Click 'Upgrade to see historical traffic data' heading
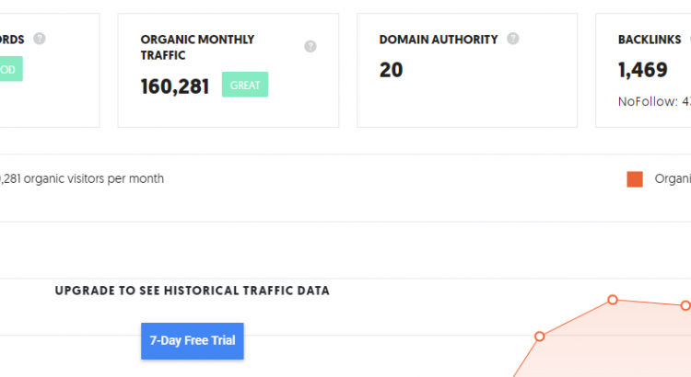The image size is (691, 377). click(x=192, y=291)
